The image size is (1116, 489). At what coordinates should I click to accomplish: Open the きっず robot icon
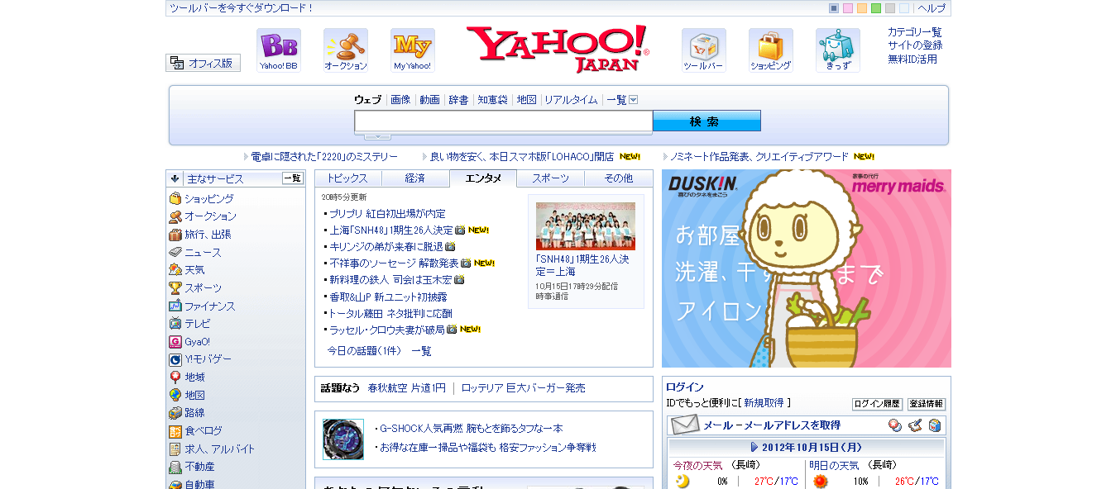[838, 50]
